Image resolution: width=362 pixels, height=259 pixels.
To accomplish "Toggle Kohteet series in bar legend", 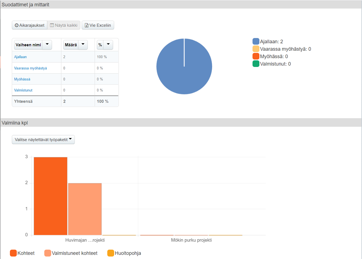I will pos(13,253).
